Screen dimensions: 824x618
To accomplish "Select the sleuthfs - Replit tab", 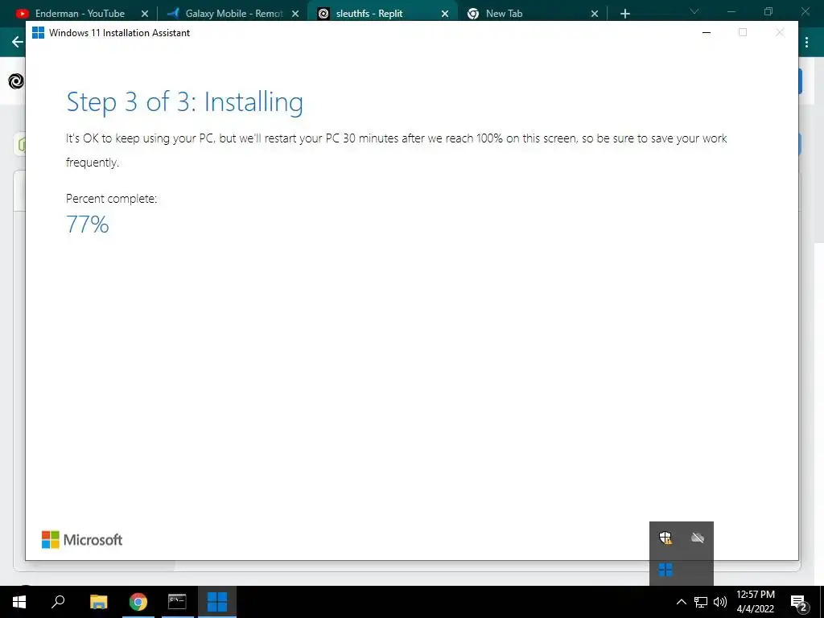I will click(369, 14).
